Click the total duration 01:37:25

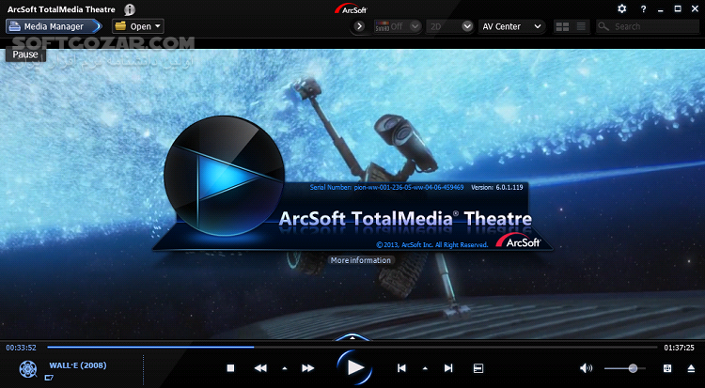[x=679, y=348]
